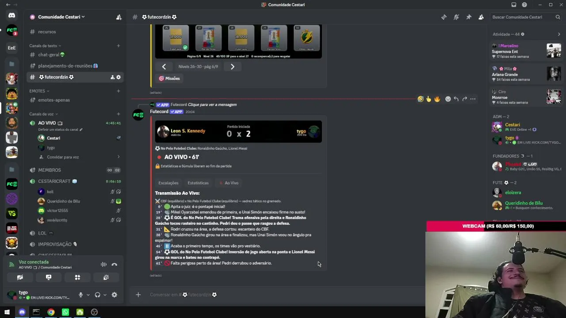This screenshot has width=566, height=318.
Task: Open the Discord inbox
Action: pyautogui.click(x=514, y=5)
